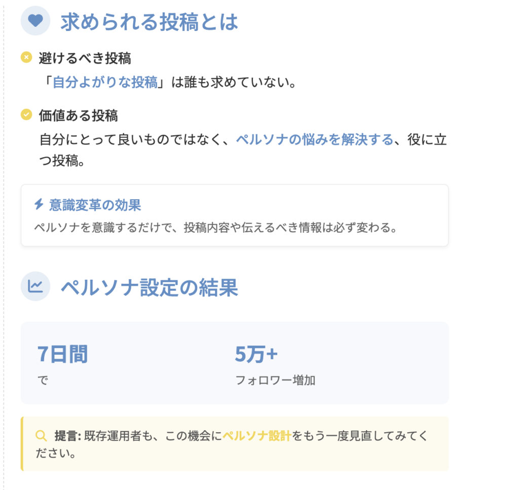This screenshot has height=490, width=519.
Task: Click the ペルソナ設定の結果 heading
Action: (149, 287)
